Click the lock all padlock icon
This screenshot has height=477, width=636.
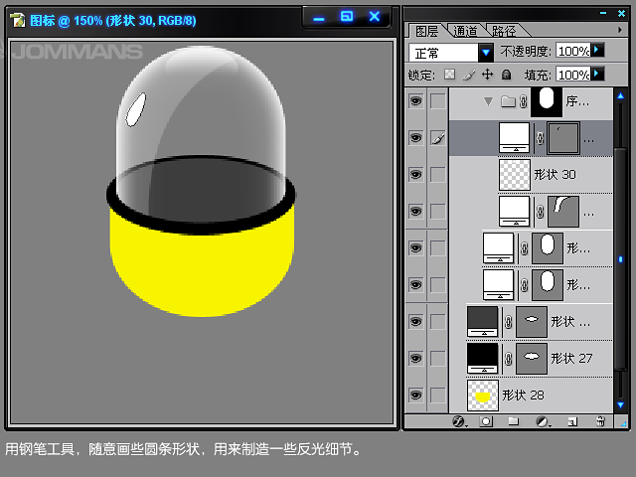click(506, 75)
